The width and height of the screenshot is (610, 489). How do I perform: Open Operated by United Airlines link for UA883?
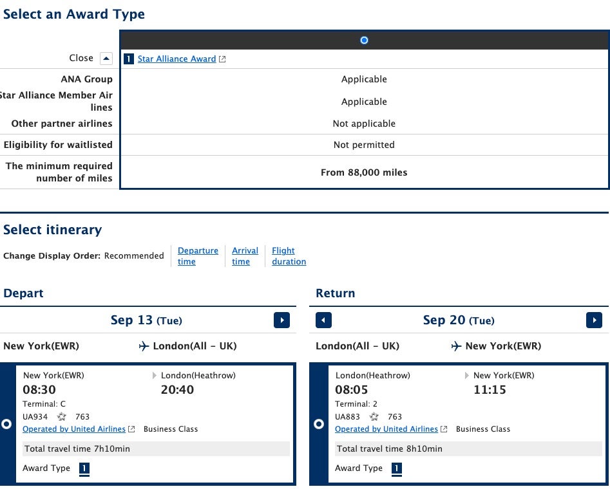[386, 429]
